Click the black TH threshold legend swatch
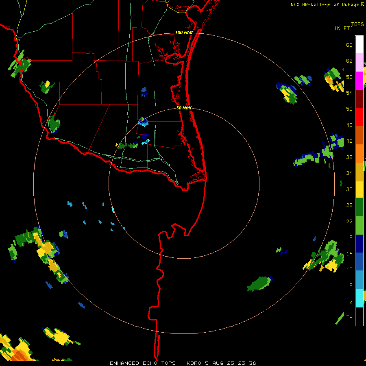This screenshot has width=366, height=366. [359, 316]
